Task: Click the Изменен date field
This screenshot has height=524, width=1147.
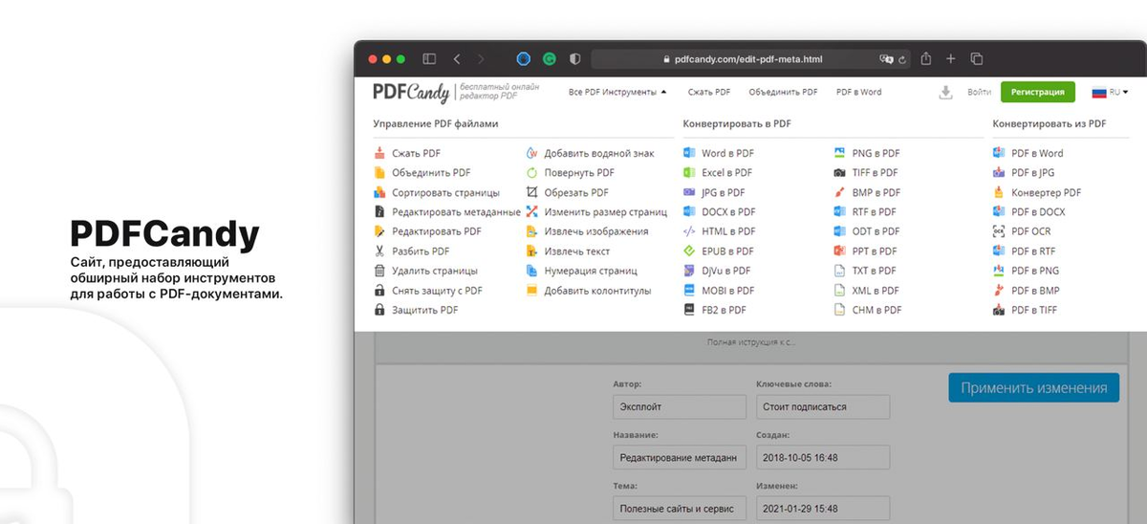Action: pyautogui.click(x=823, y=508)
